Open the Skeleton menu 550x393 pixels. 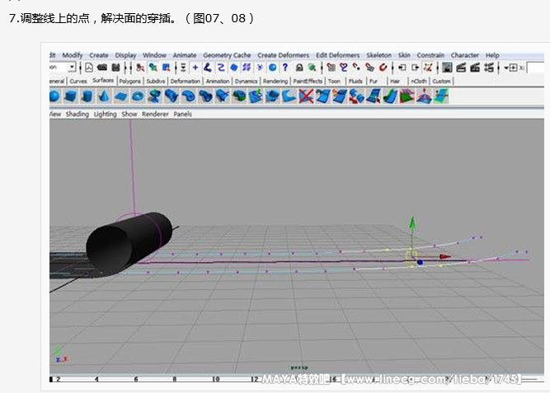(x=380, y=55)
